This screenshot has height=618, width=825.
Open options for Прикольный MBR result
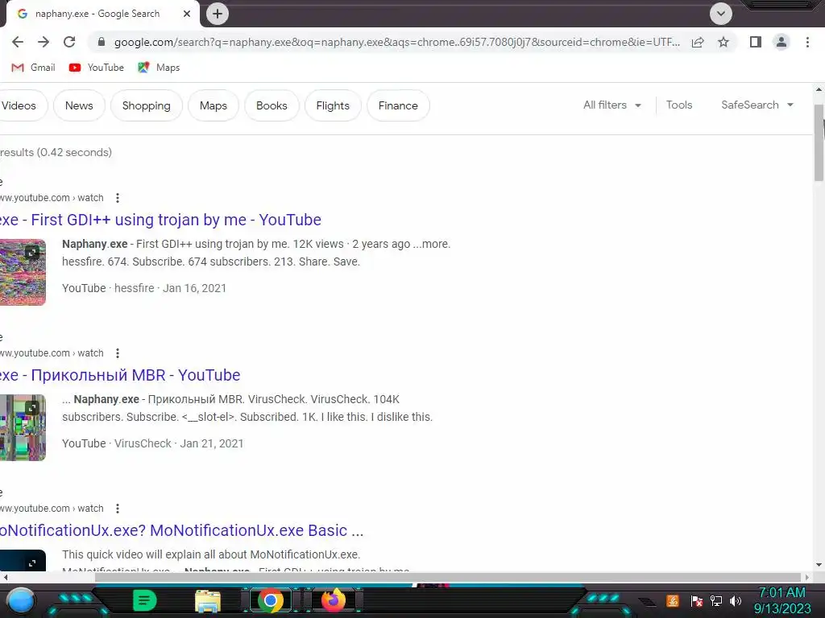tap(118, 353)
